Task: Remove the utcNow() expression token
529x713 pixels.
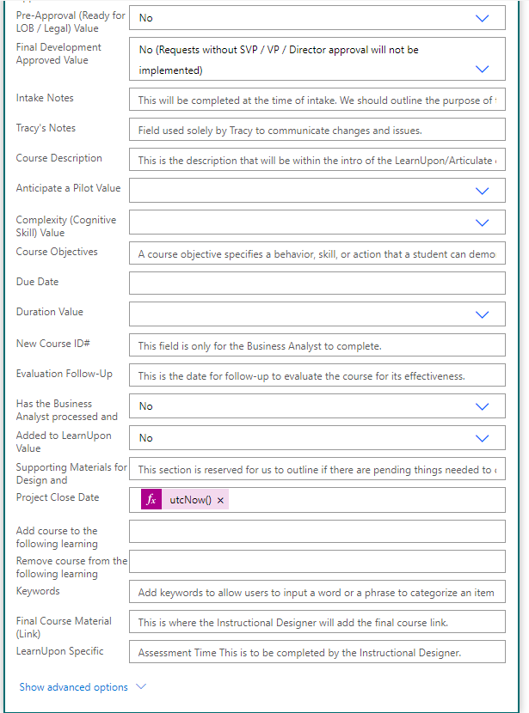Action: point(220,500)
